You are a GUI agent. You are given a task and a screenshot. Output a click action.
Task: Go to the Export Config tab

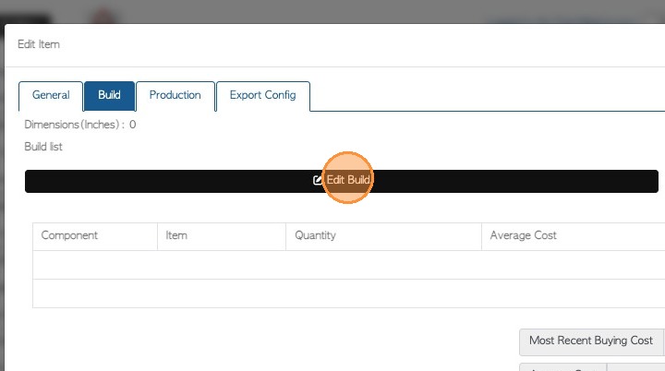[x=262, y=96]
